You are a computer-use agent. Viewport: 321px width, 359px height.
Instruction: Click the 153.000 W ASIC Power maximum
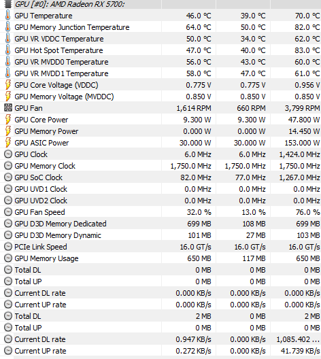coord(302,143)
